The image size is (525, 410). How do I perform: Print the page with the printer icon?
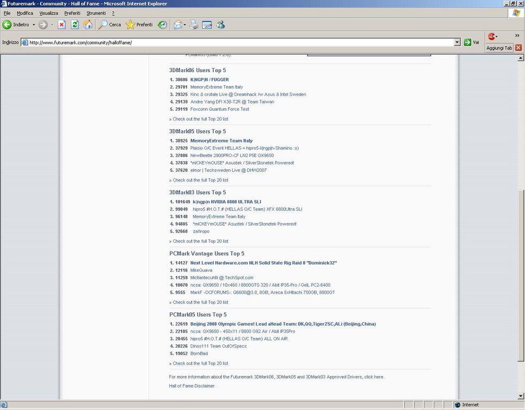pos(194,25)
